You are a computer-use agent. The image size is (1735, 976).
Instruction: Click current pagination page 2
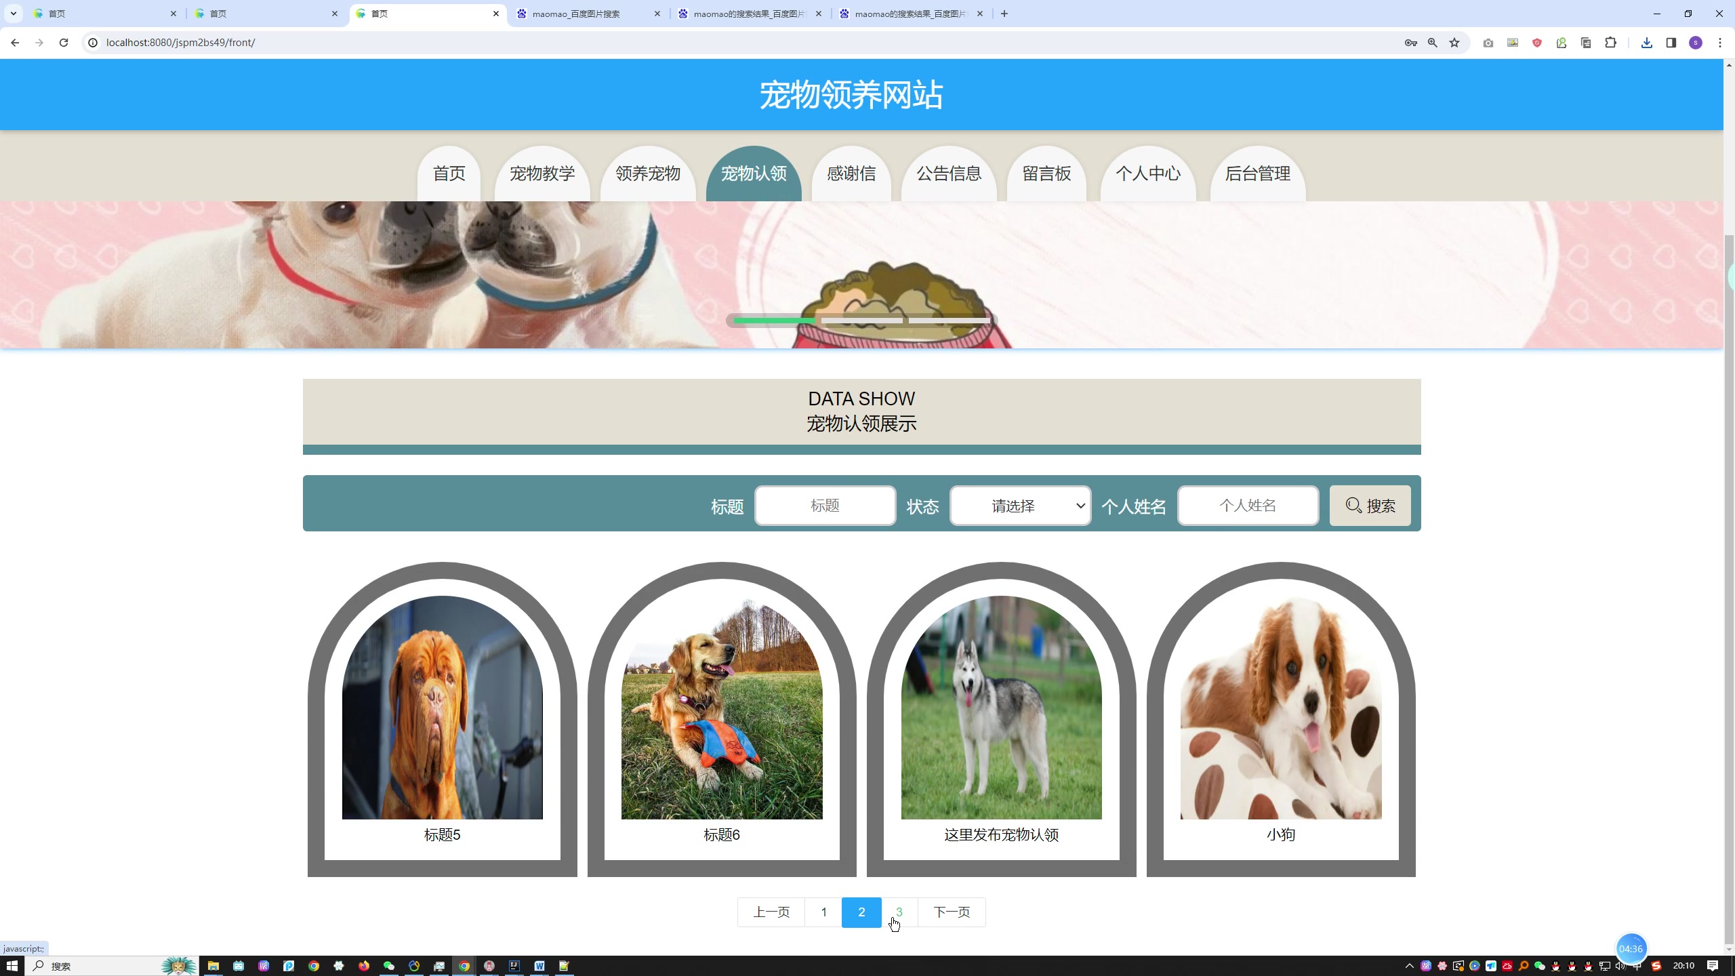(x=861, y=912)
